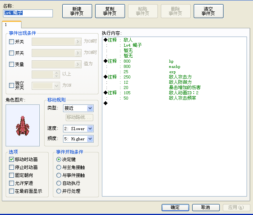Enable the 独立开关 condition checkbox
This screenshot has height=215, width=253.
pos(11,85)
